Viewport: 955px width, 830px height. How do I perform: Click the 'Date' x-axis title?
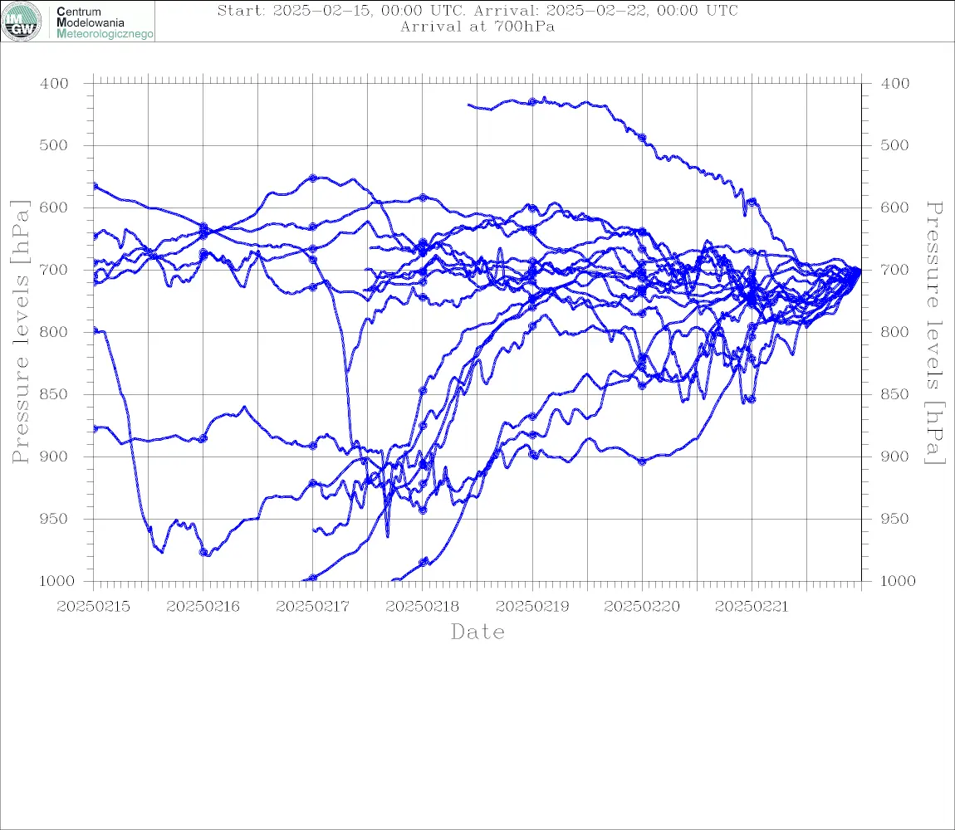(477, 632)
